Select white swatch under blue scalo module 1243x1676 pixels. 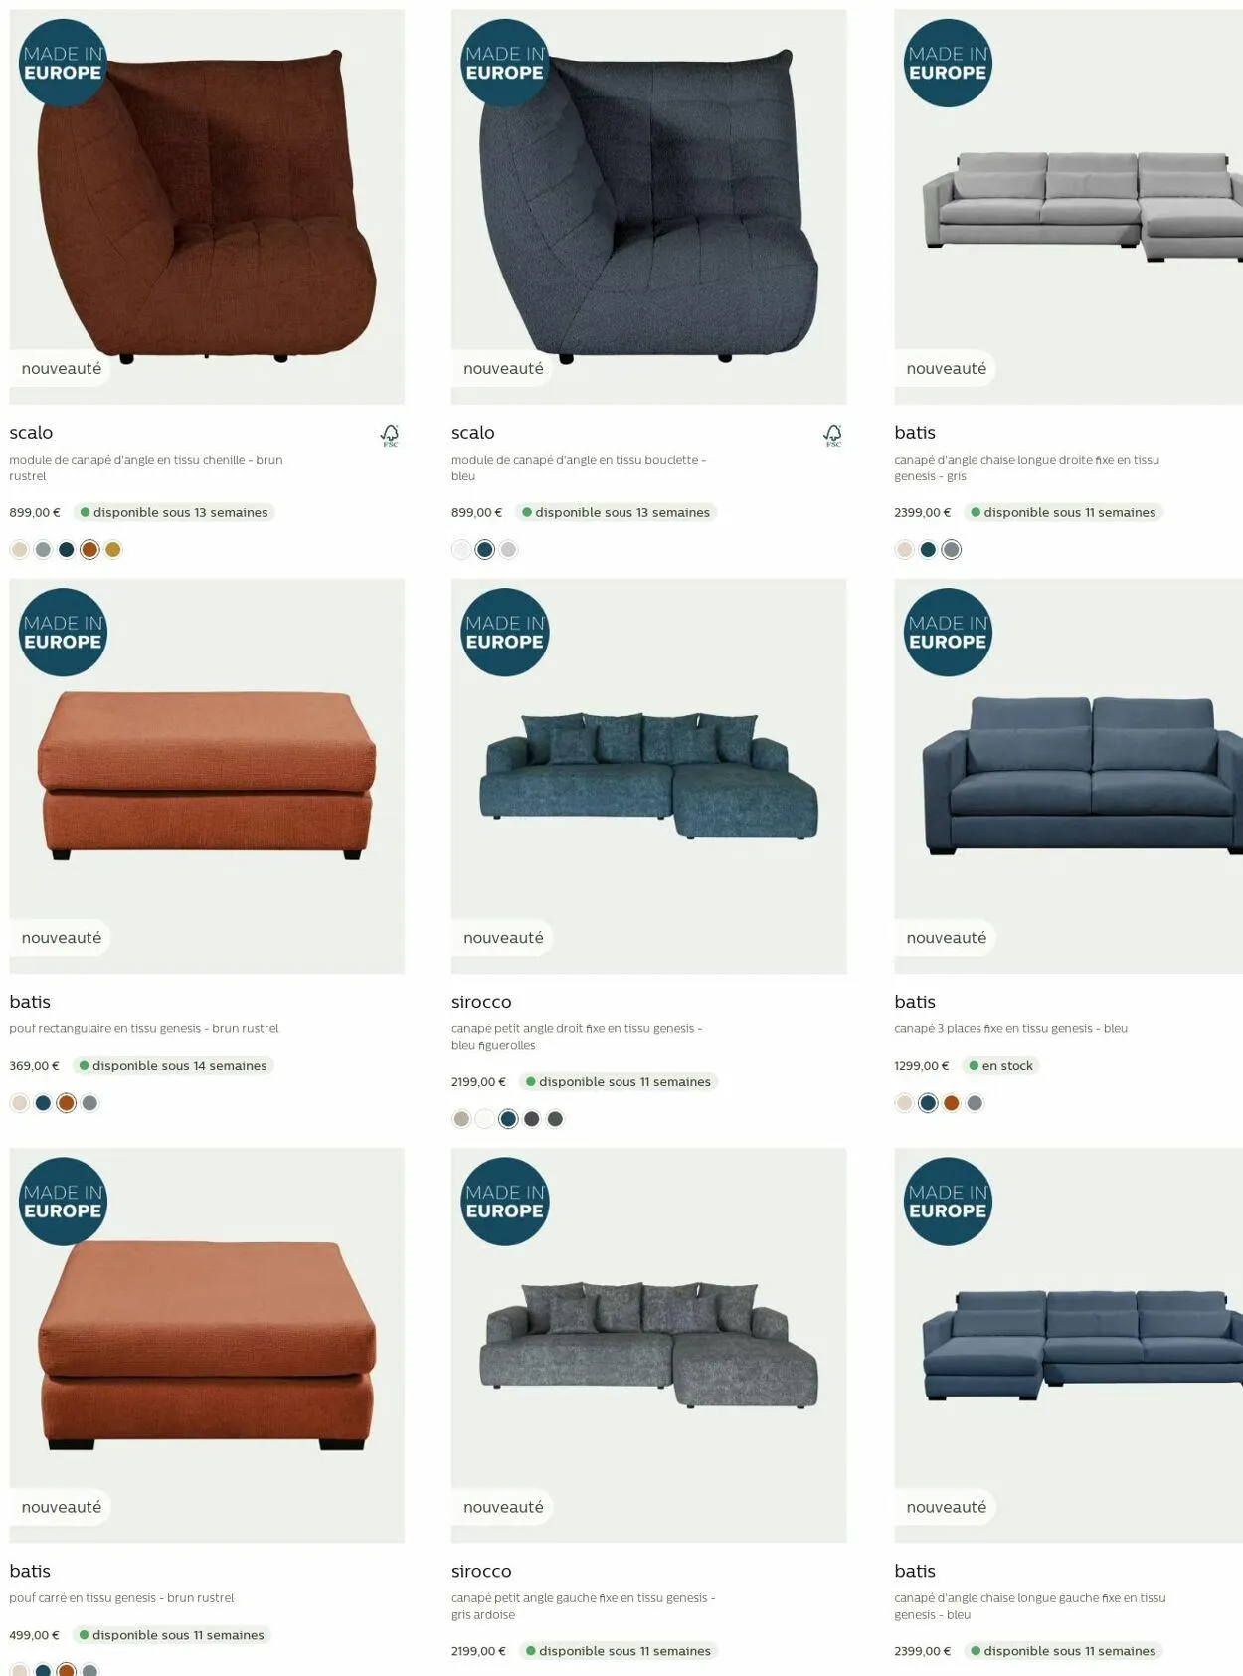coord(461,549)
